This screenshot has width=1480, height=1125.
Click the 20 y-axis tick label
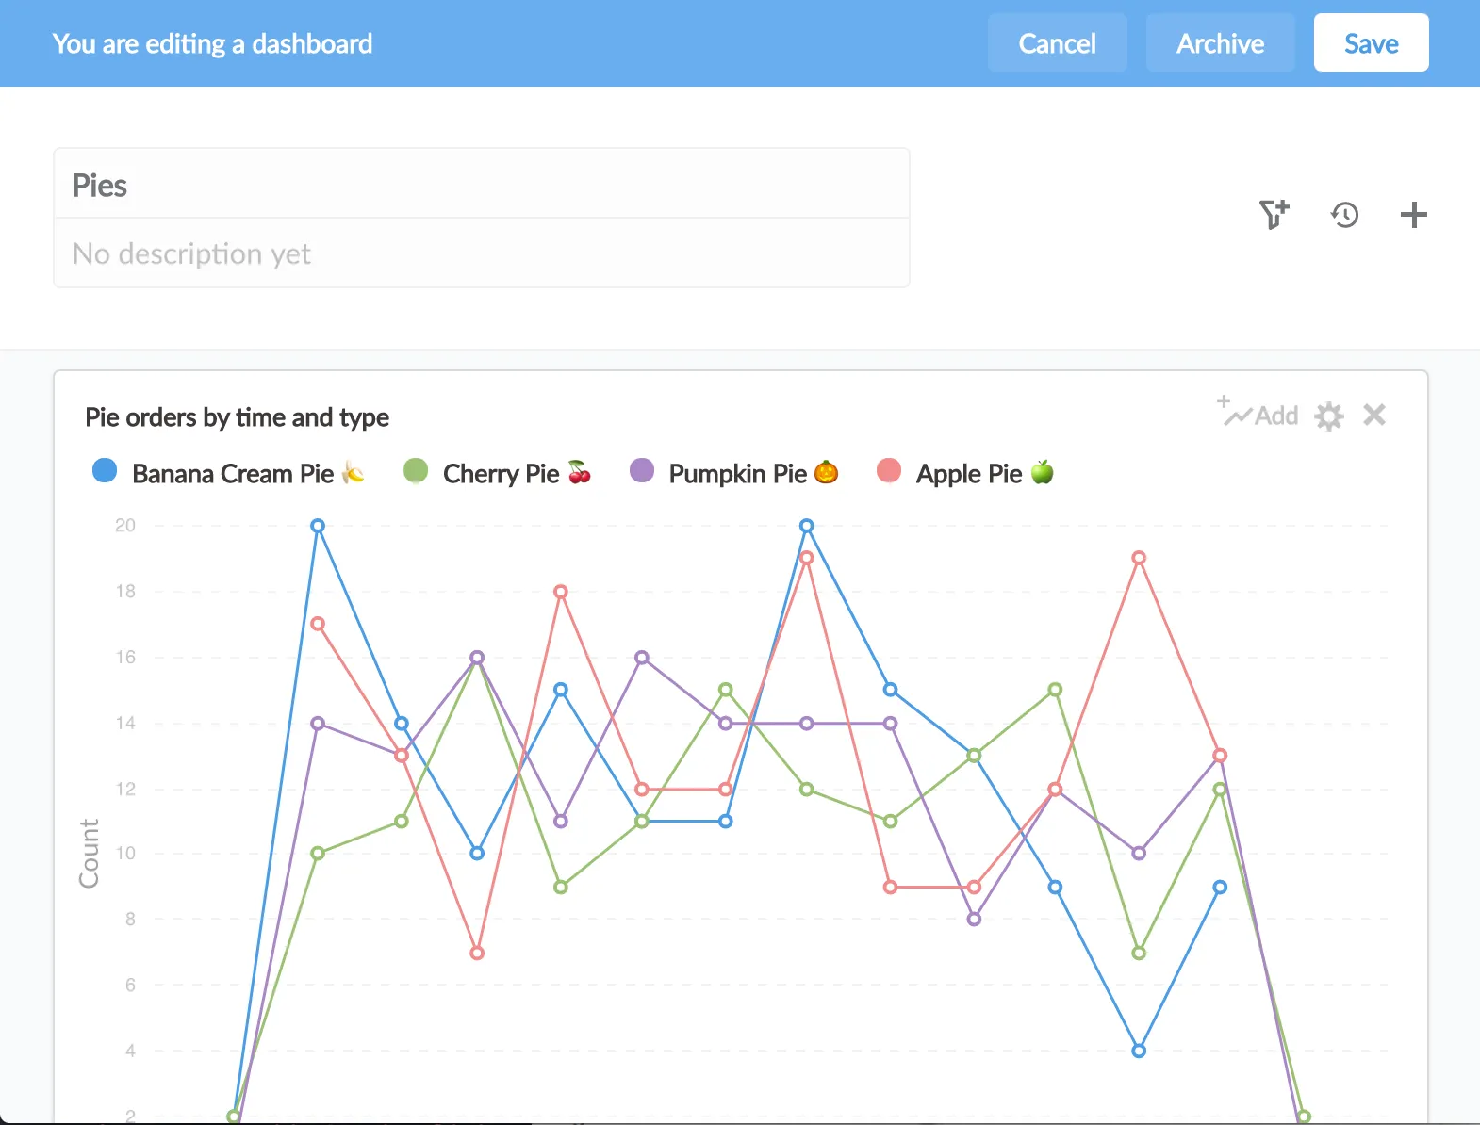(125, 526)
